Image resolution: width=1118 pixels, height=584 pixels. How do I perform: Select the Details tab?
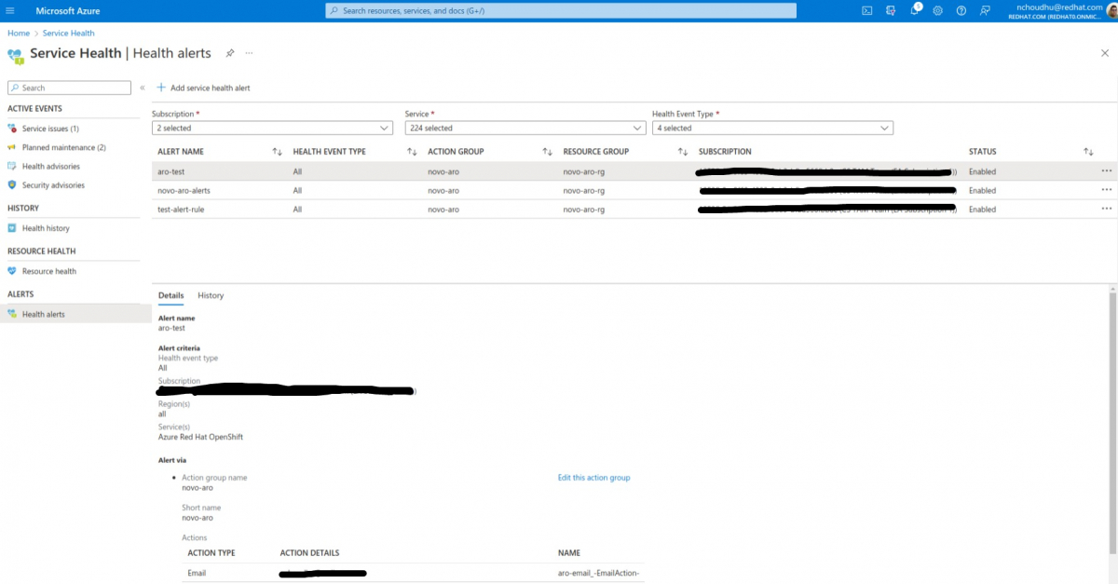[170, 295]
